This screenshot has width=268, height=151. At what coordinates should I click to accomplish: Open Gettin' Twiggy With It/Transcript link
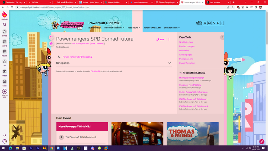[x=193, y=92]
